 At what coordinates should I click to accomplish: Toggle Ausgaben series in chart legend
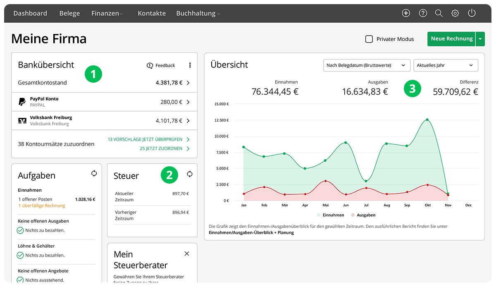tap(363, 215)
